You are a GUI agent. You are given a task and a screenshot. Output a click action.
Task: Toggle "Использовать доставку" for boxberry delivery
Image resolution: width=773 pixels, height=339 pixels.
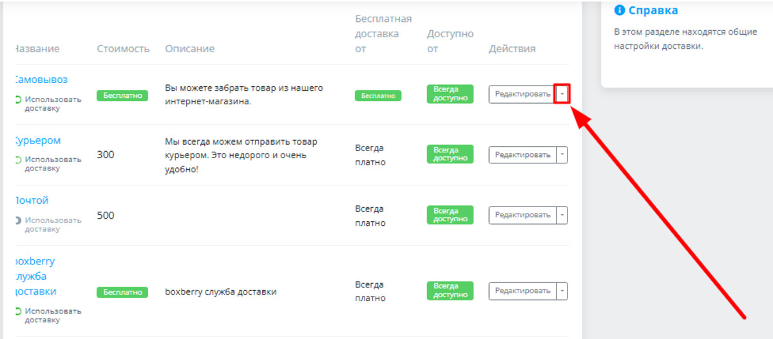click(x=18, y=311)
